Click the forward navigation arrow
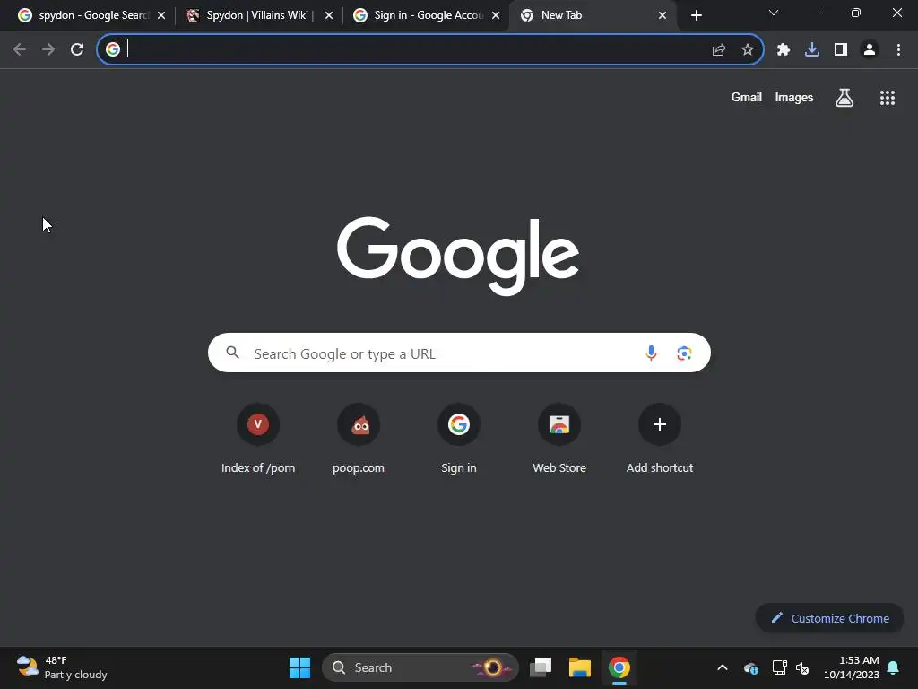 [x=48, y=49]
